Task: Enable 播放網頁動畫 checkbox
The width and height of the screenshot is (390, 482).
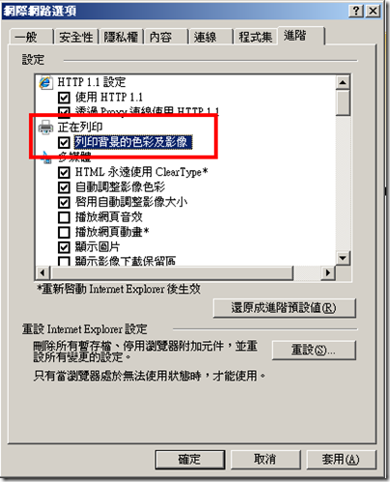Action: click(x=64, y=232)
